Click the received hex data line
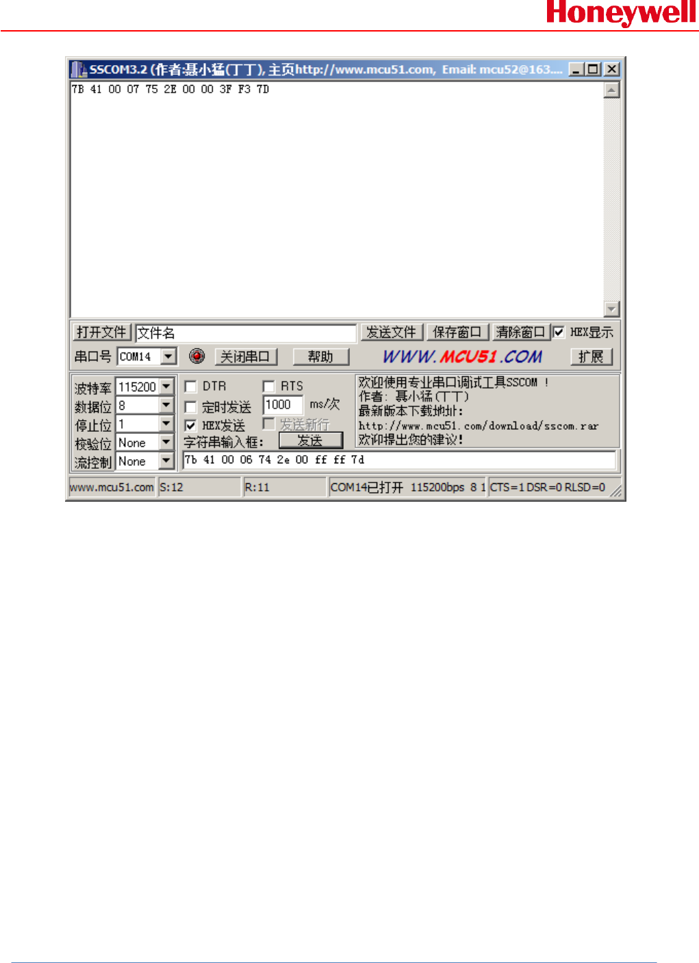699x963 pixels. (x=170, y=89)
